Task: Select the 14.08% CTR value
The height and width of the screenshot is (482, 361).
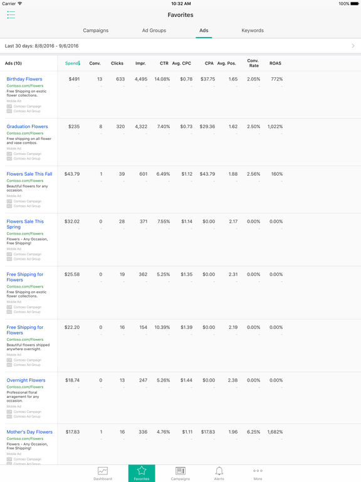Action: click(x=162, y=79)
